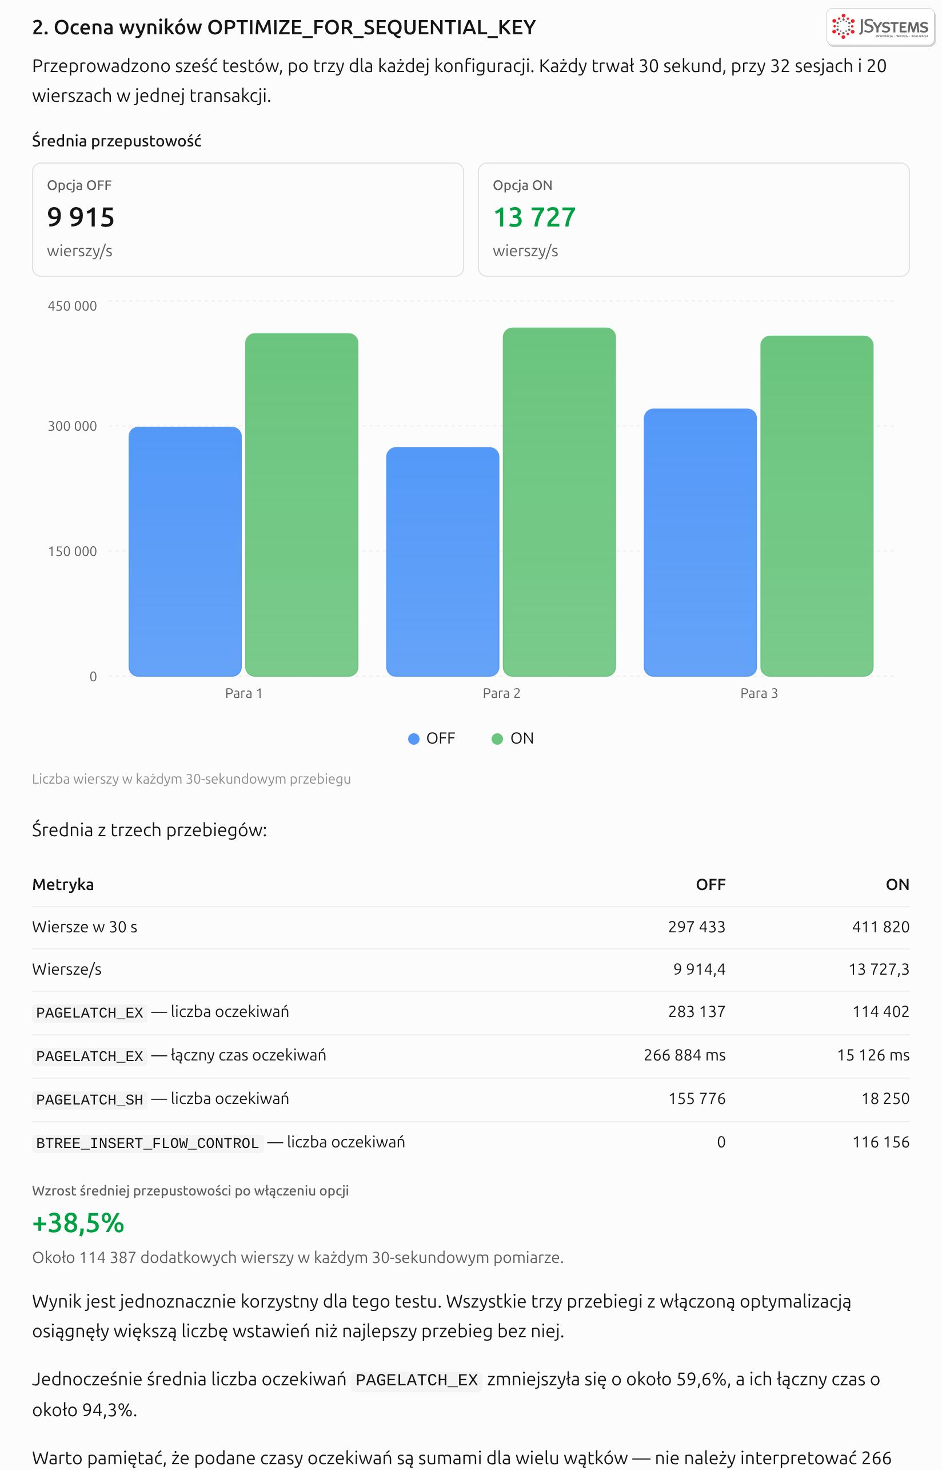Click the 18 250 cell

coord(885,1098)
